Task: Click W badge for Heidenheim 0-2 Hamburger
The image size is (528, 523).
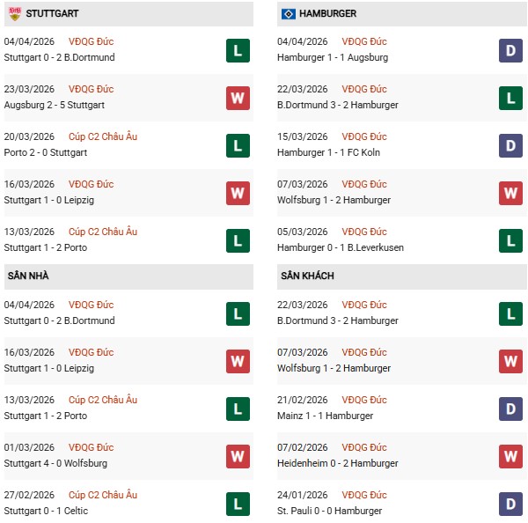Action: pyautogui.click(x=510, y=456)
